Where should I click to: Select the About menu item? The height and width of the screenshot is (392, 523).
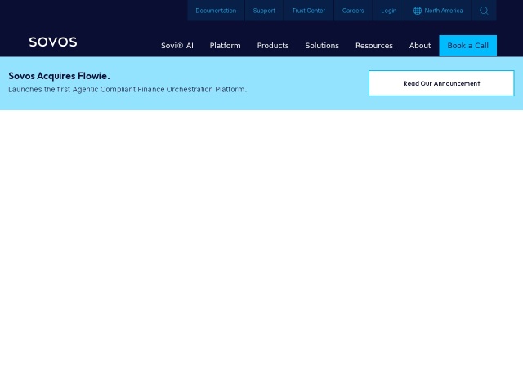tap(420, 46)
